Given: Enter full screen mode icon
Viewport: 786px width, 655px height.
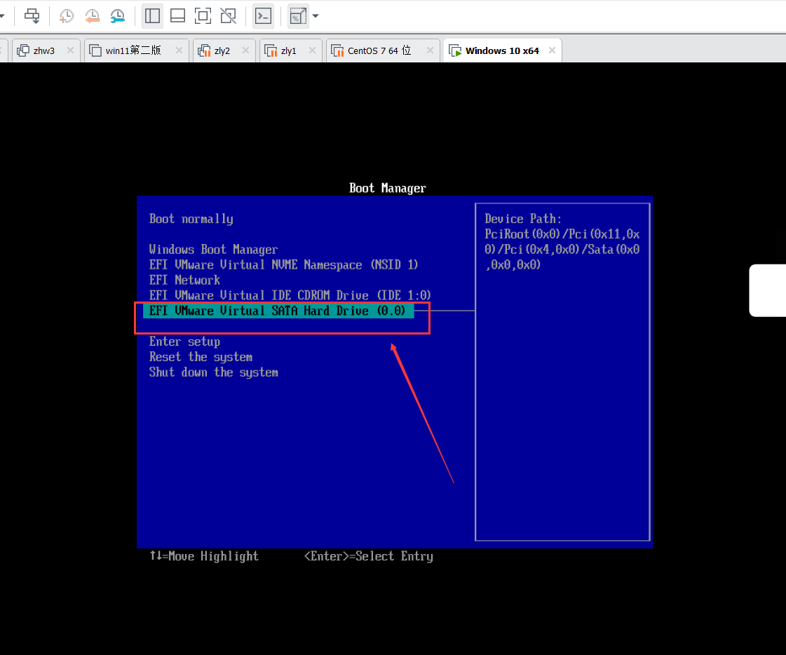Looking at the screenshot, I should (203, 16).
